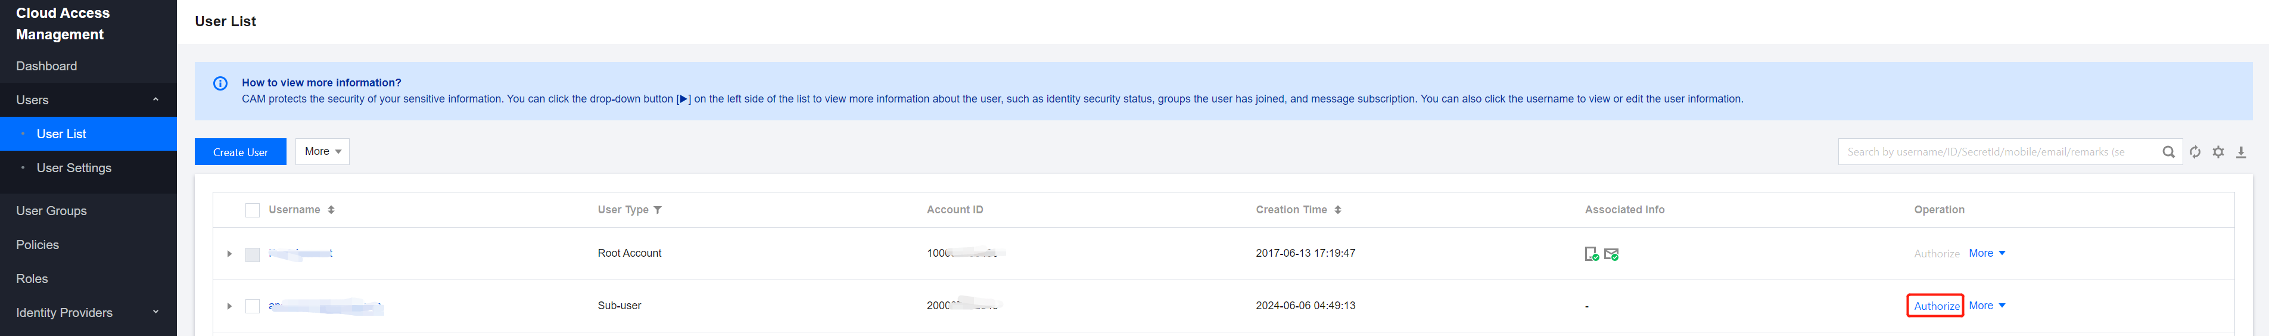Screen dimensions: 2269x336
Task: Open User Groups in the sidebar
Action: 51,211
